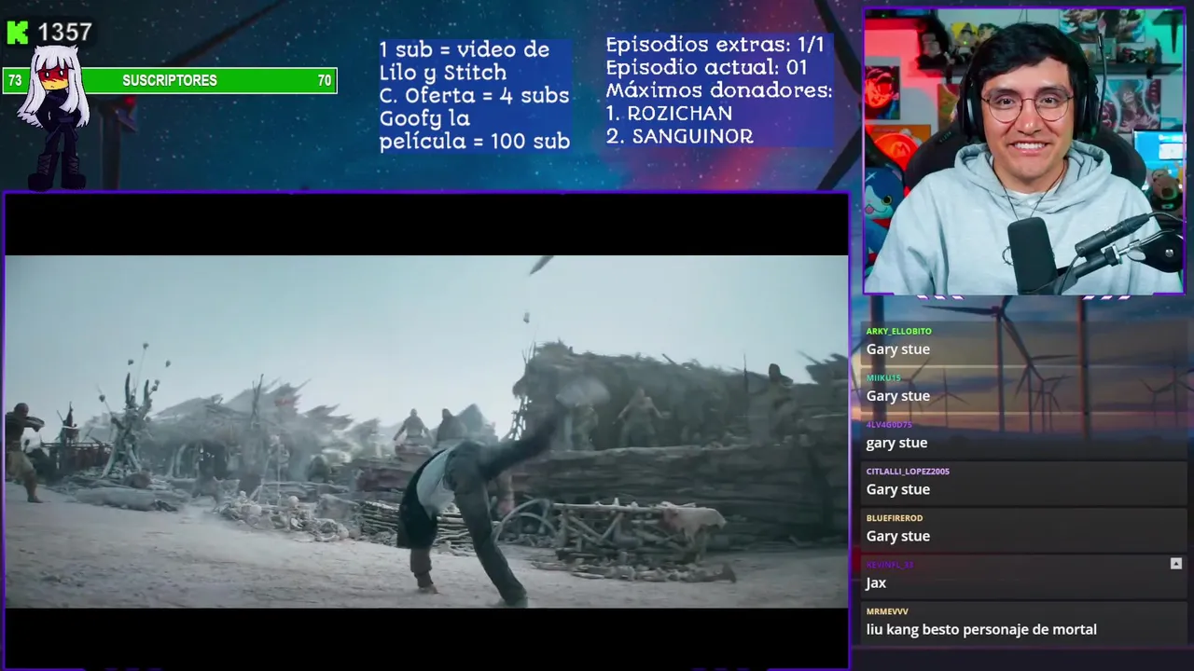Click the streamer webcam feed
1194x671 pixels.
(1024, 152)
